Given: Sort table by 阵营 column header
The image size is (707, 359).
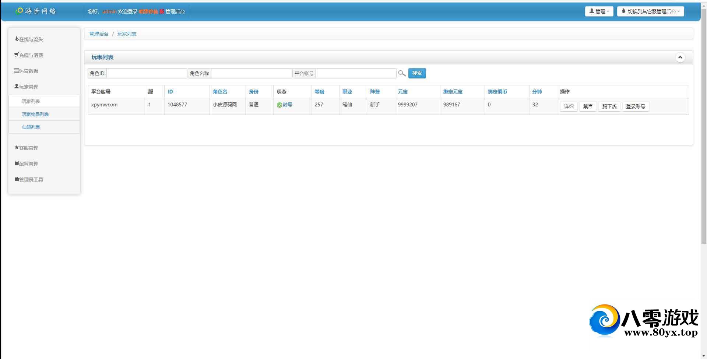Looking at the screenshot, I should [375, 92].
